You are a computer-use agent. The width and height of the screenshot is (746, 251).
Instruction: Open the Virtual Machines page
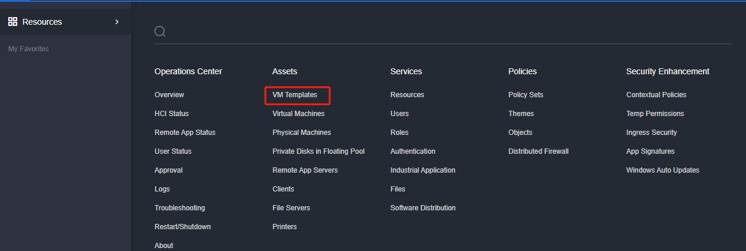(298, 114)
